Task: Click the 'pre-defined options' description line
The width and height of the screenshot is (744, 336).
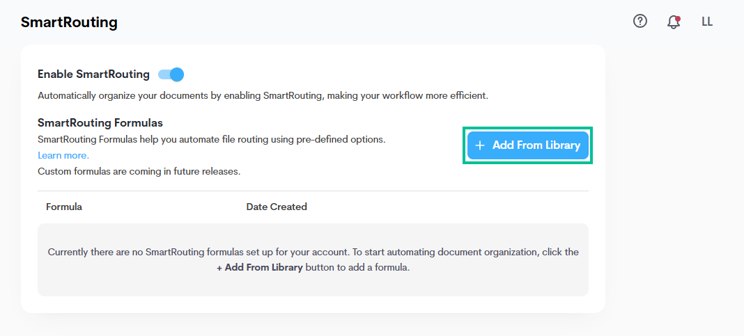Action: [x=212, y=141]
